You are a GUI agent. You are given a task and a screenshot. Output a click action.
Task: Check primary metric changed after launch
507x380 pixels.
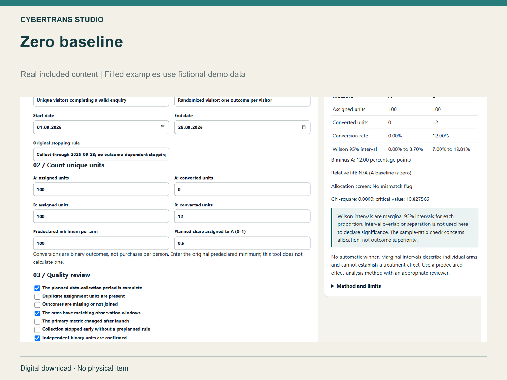37,321
